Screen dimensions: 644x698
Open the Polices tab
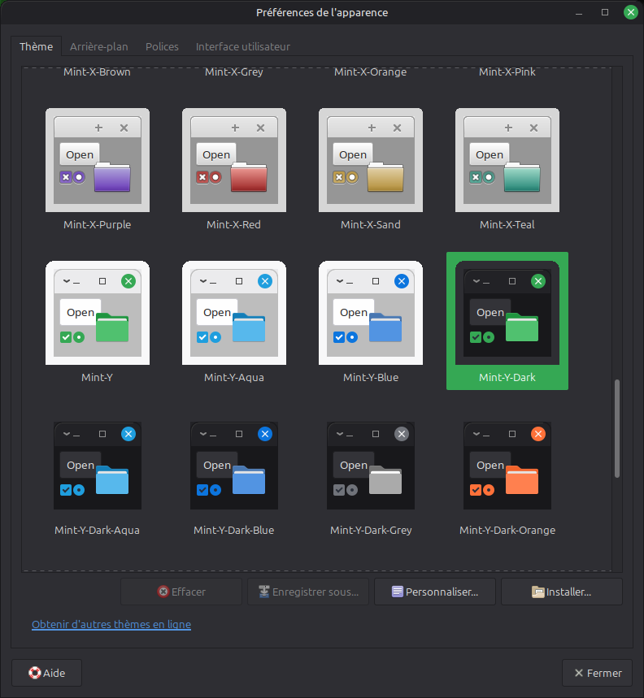(x=162, y=47)
